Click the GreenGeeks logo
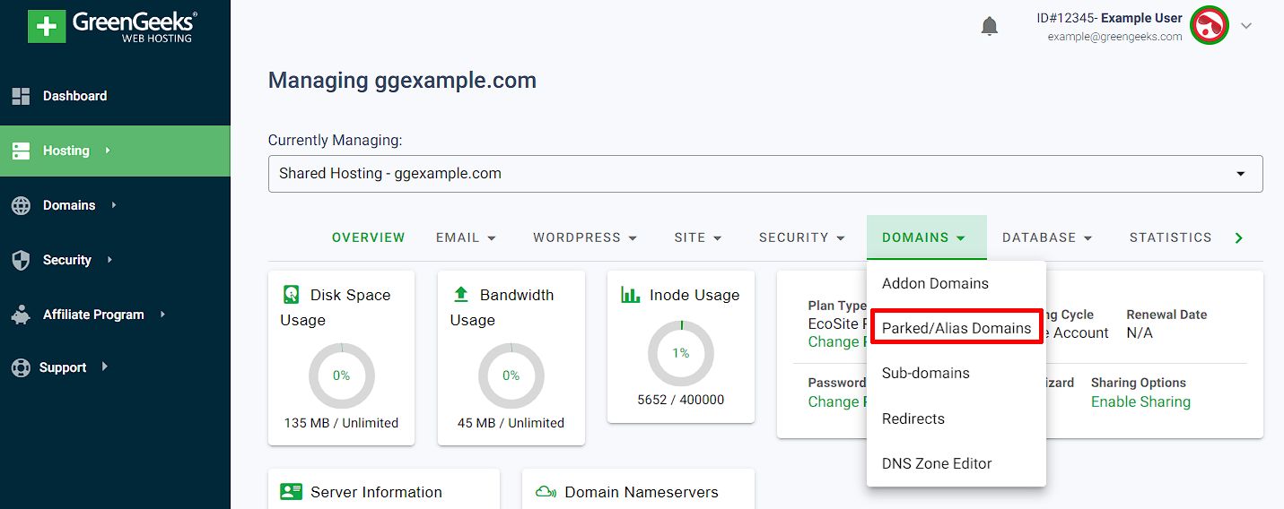The width and height of the screenshot is (1284, 509). [113, 27]
